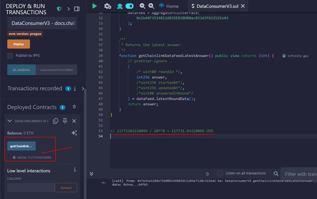This screenshot has width=317, height=199.
Task: Expand the plugin panel chevron arrow
Action: click(x=68, y=9)
